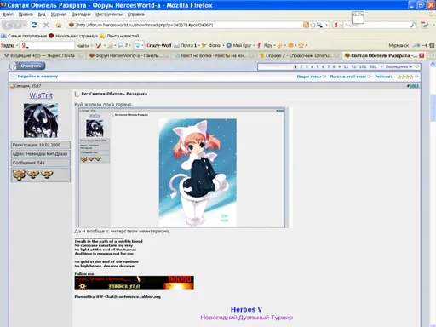Viewport: 436px width, 327px height.
Task: Bookmark this page with the star icon
Action: coord(313,25)
